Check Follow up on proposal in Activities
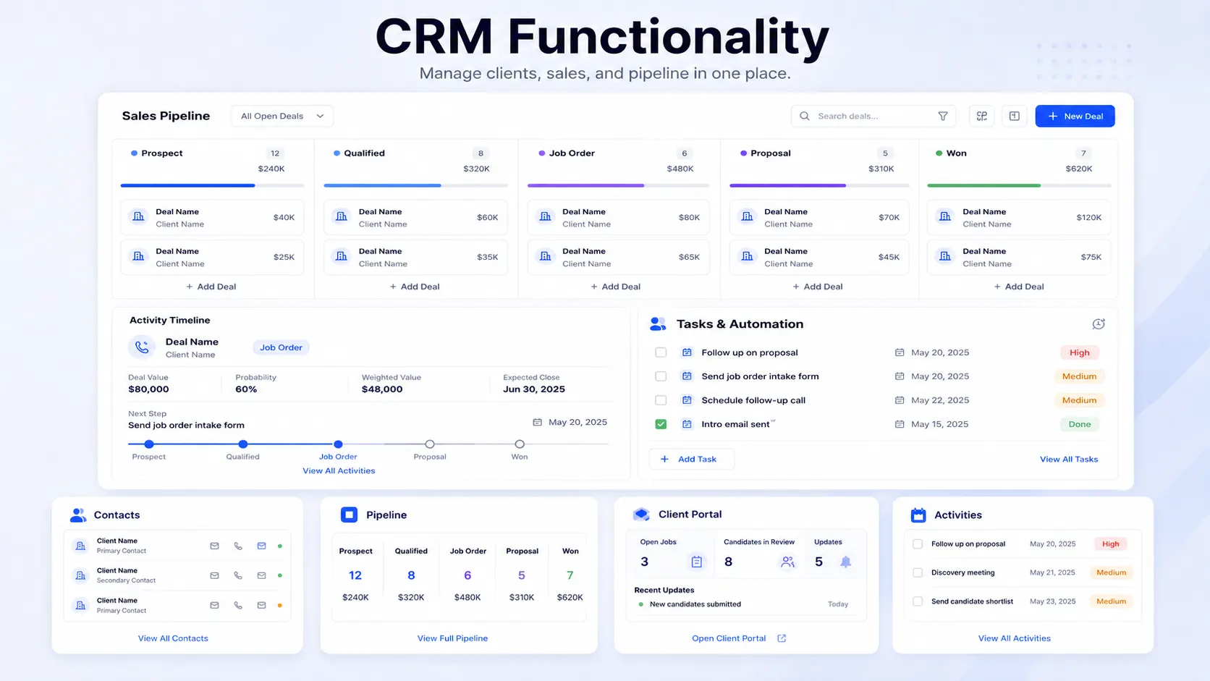The width and height of the screenshot is (1210, 681). coord(918,543)
